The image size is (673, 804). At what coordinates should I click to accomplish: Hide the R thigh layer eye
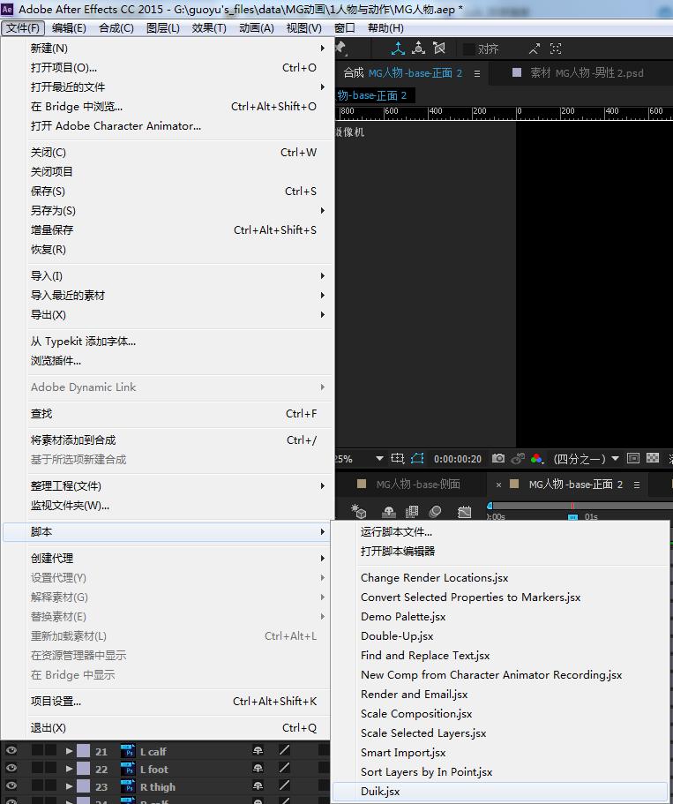[11, 785]
